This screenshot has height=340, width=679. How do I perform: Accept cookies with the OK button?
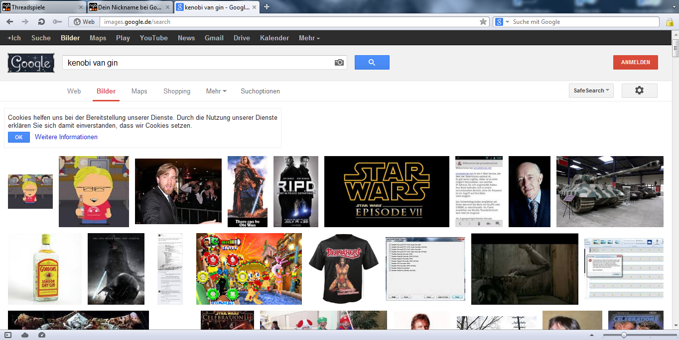[x=19, y=137]
